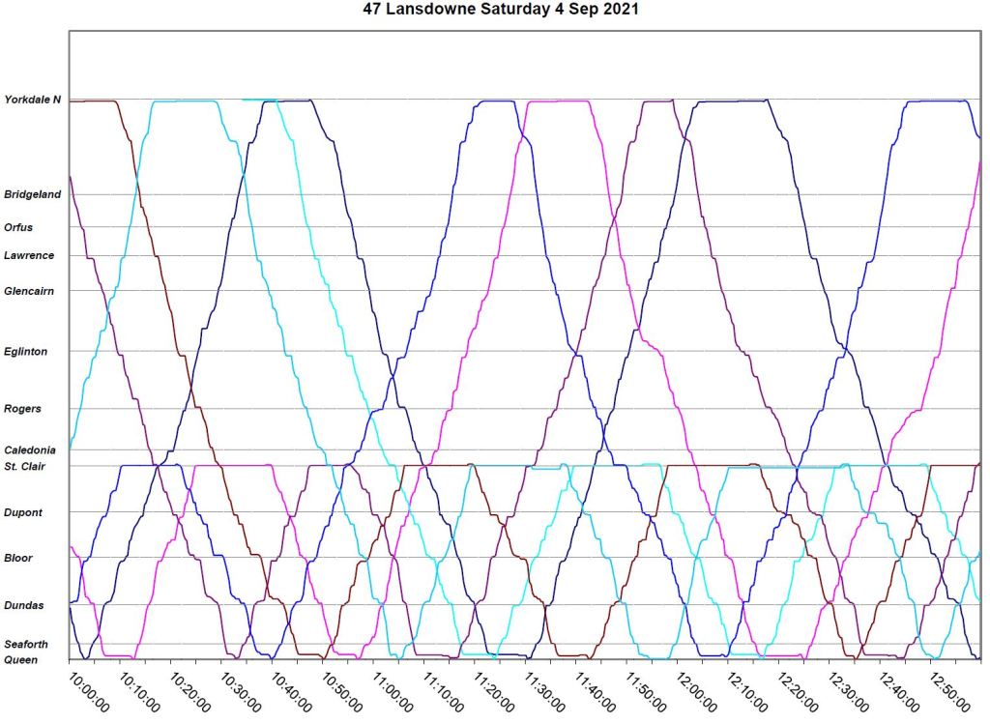Image resolution: width=990 pixels, height=724 pixels.
Task: Select the St. Clair axis label
Action: (x=26, y=466)
